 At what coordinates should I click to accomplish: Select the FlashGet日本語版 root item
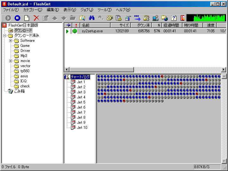point(23,25)
